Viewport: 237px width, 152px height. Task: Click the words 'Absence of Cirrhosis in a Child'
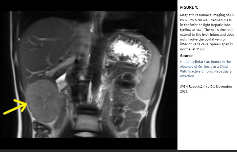click(x=204, y=66)
